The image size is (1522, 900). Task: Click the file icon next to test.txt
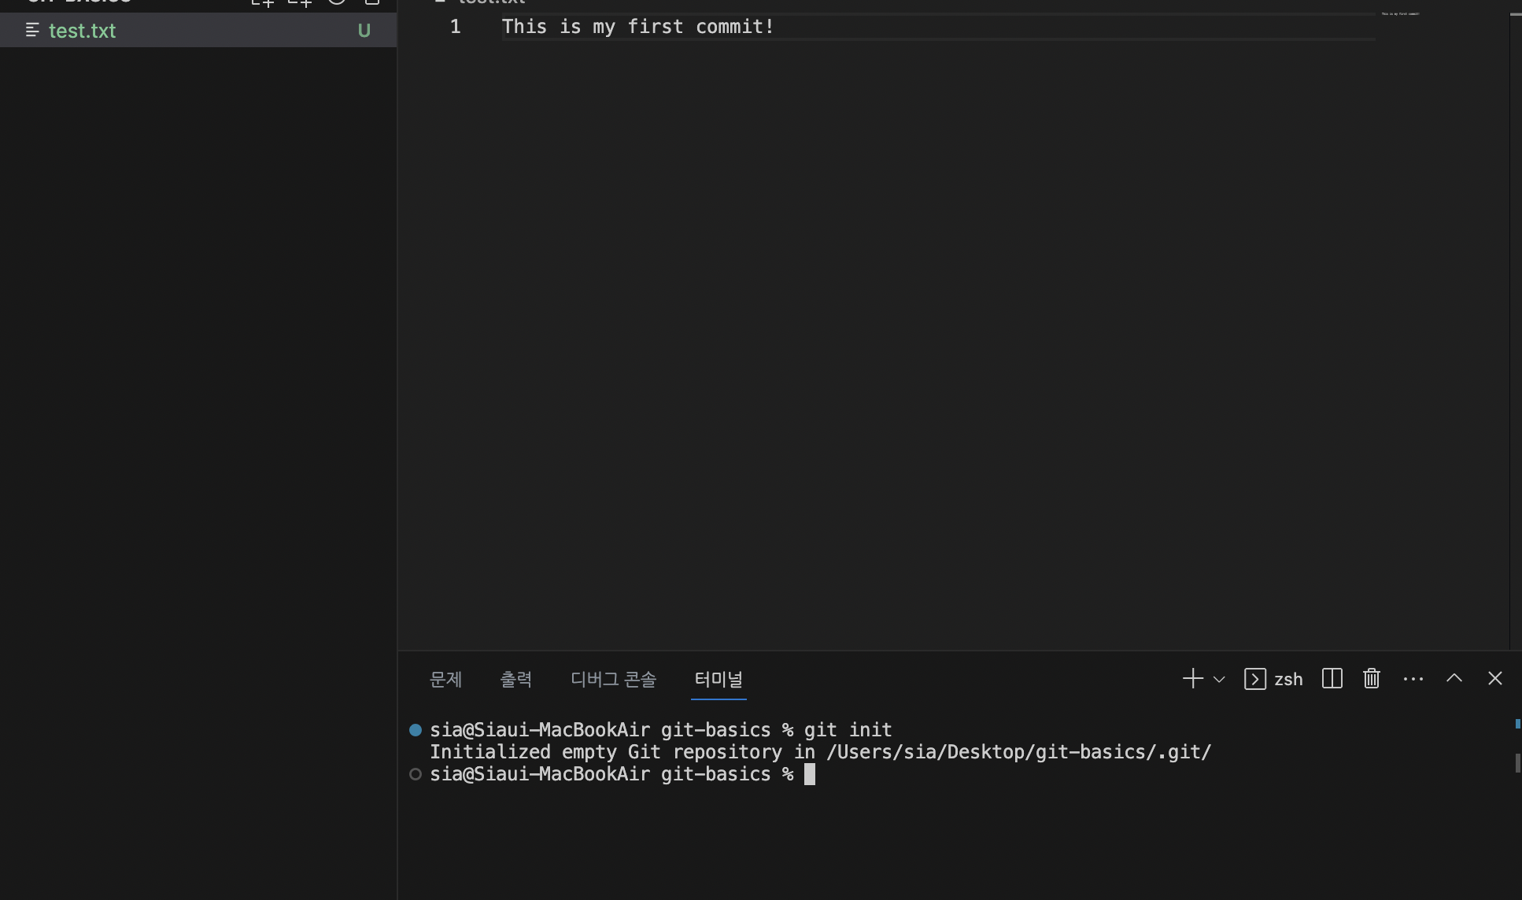[32, 31]
